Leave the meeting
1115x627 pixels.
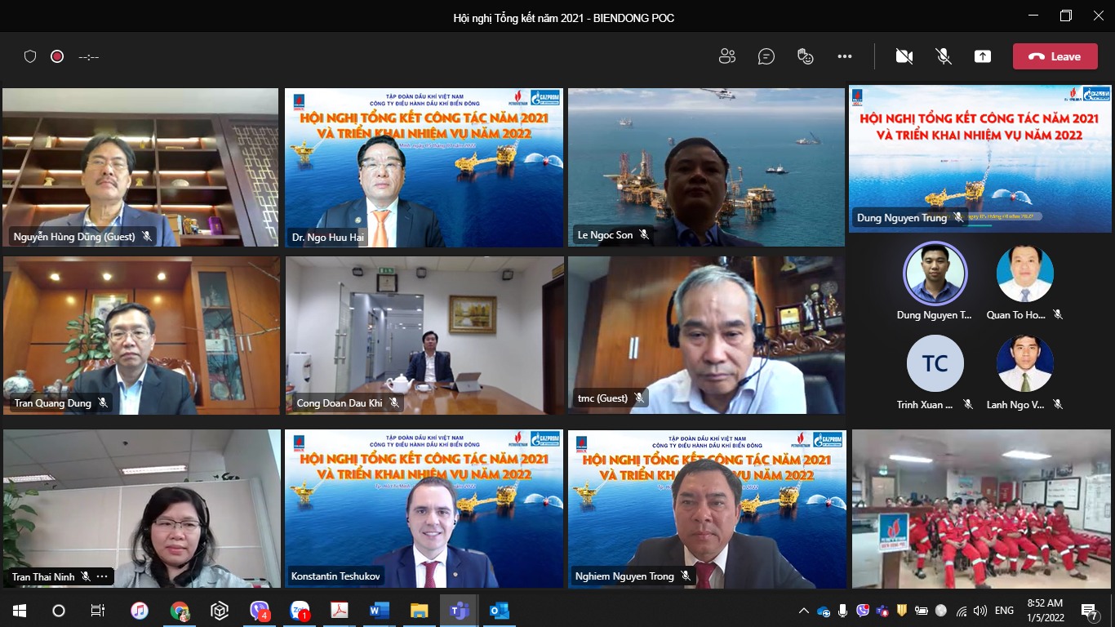click(x=1055, y=56)
